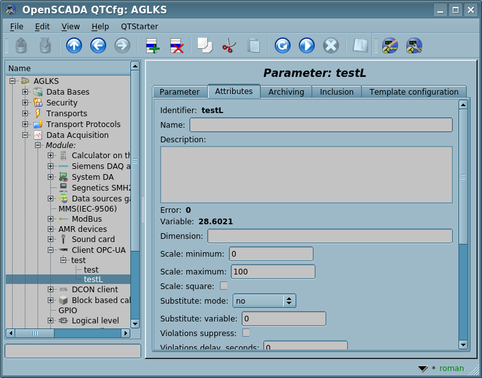Click the scissors Cut icon

coord(229,46)
